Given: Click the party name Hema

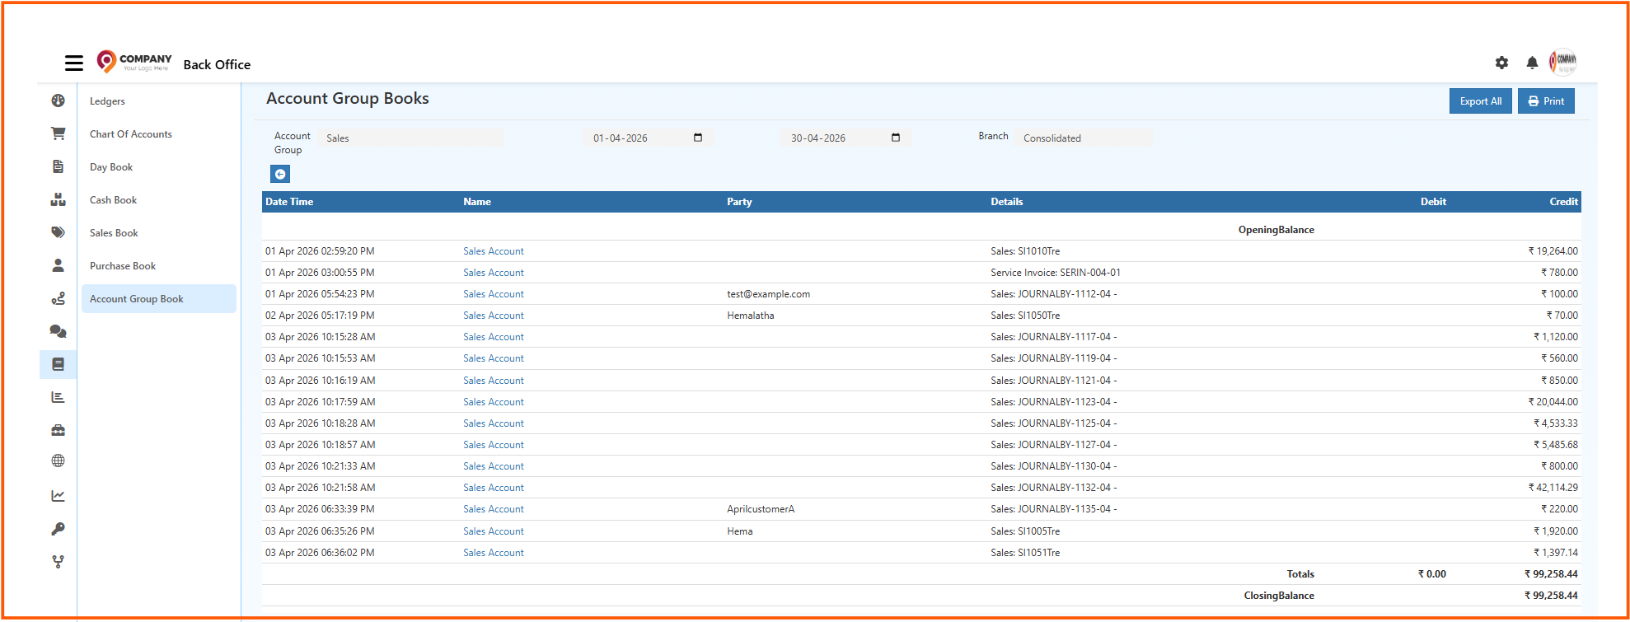Looking at the screenshot, I should 740,531.
